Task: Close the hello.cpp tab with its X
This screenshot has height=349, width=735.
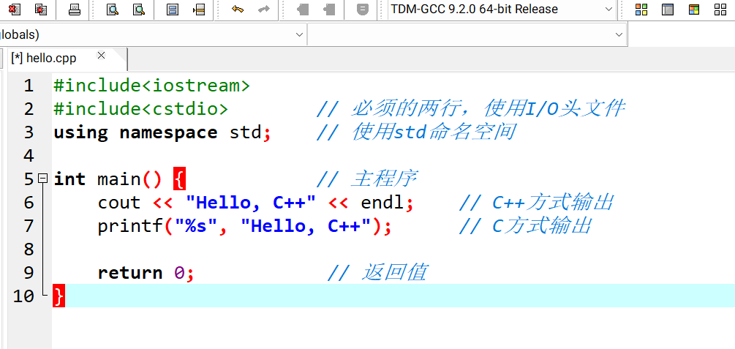Action: click(102, 56)
